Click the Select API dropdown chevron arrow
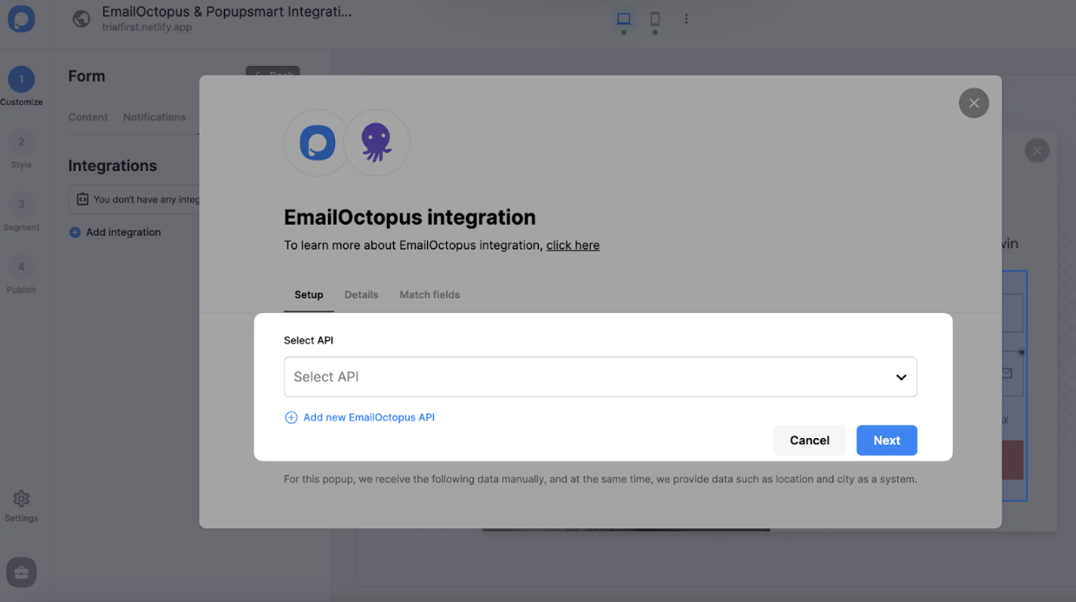 [x=901, y=377]
